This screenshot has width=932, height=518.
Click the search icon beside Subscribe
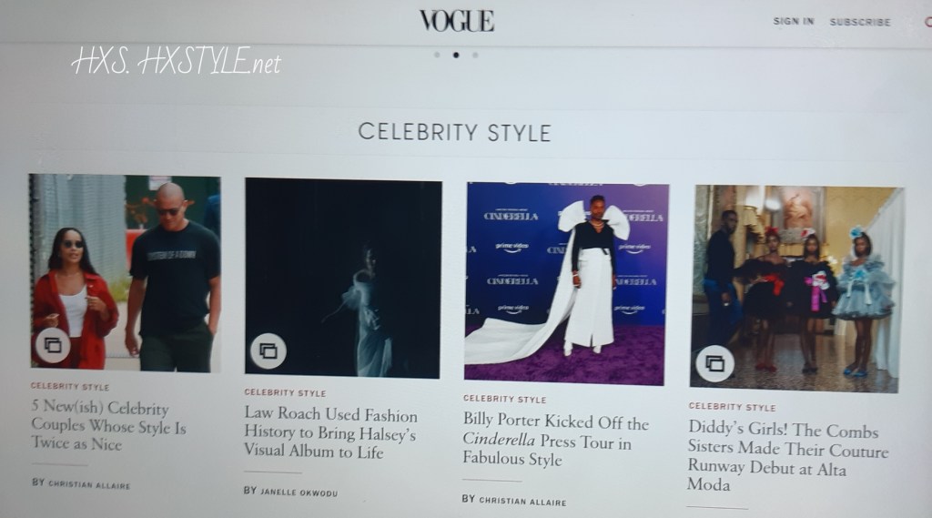point(927,22)
